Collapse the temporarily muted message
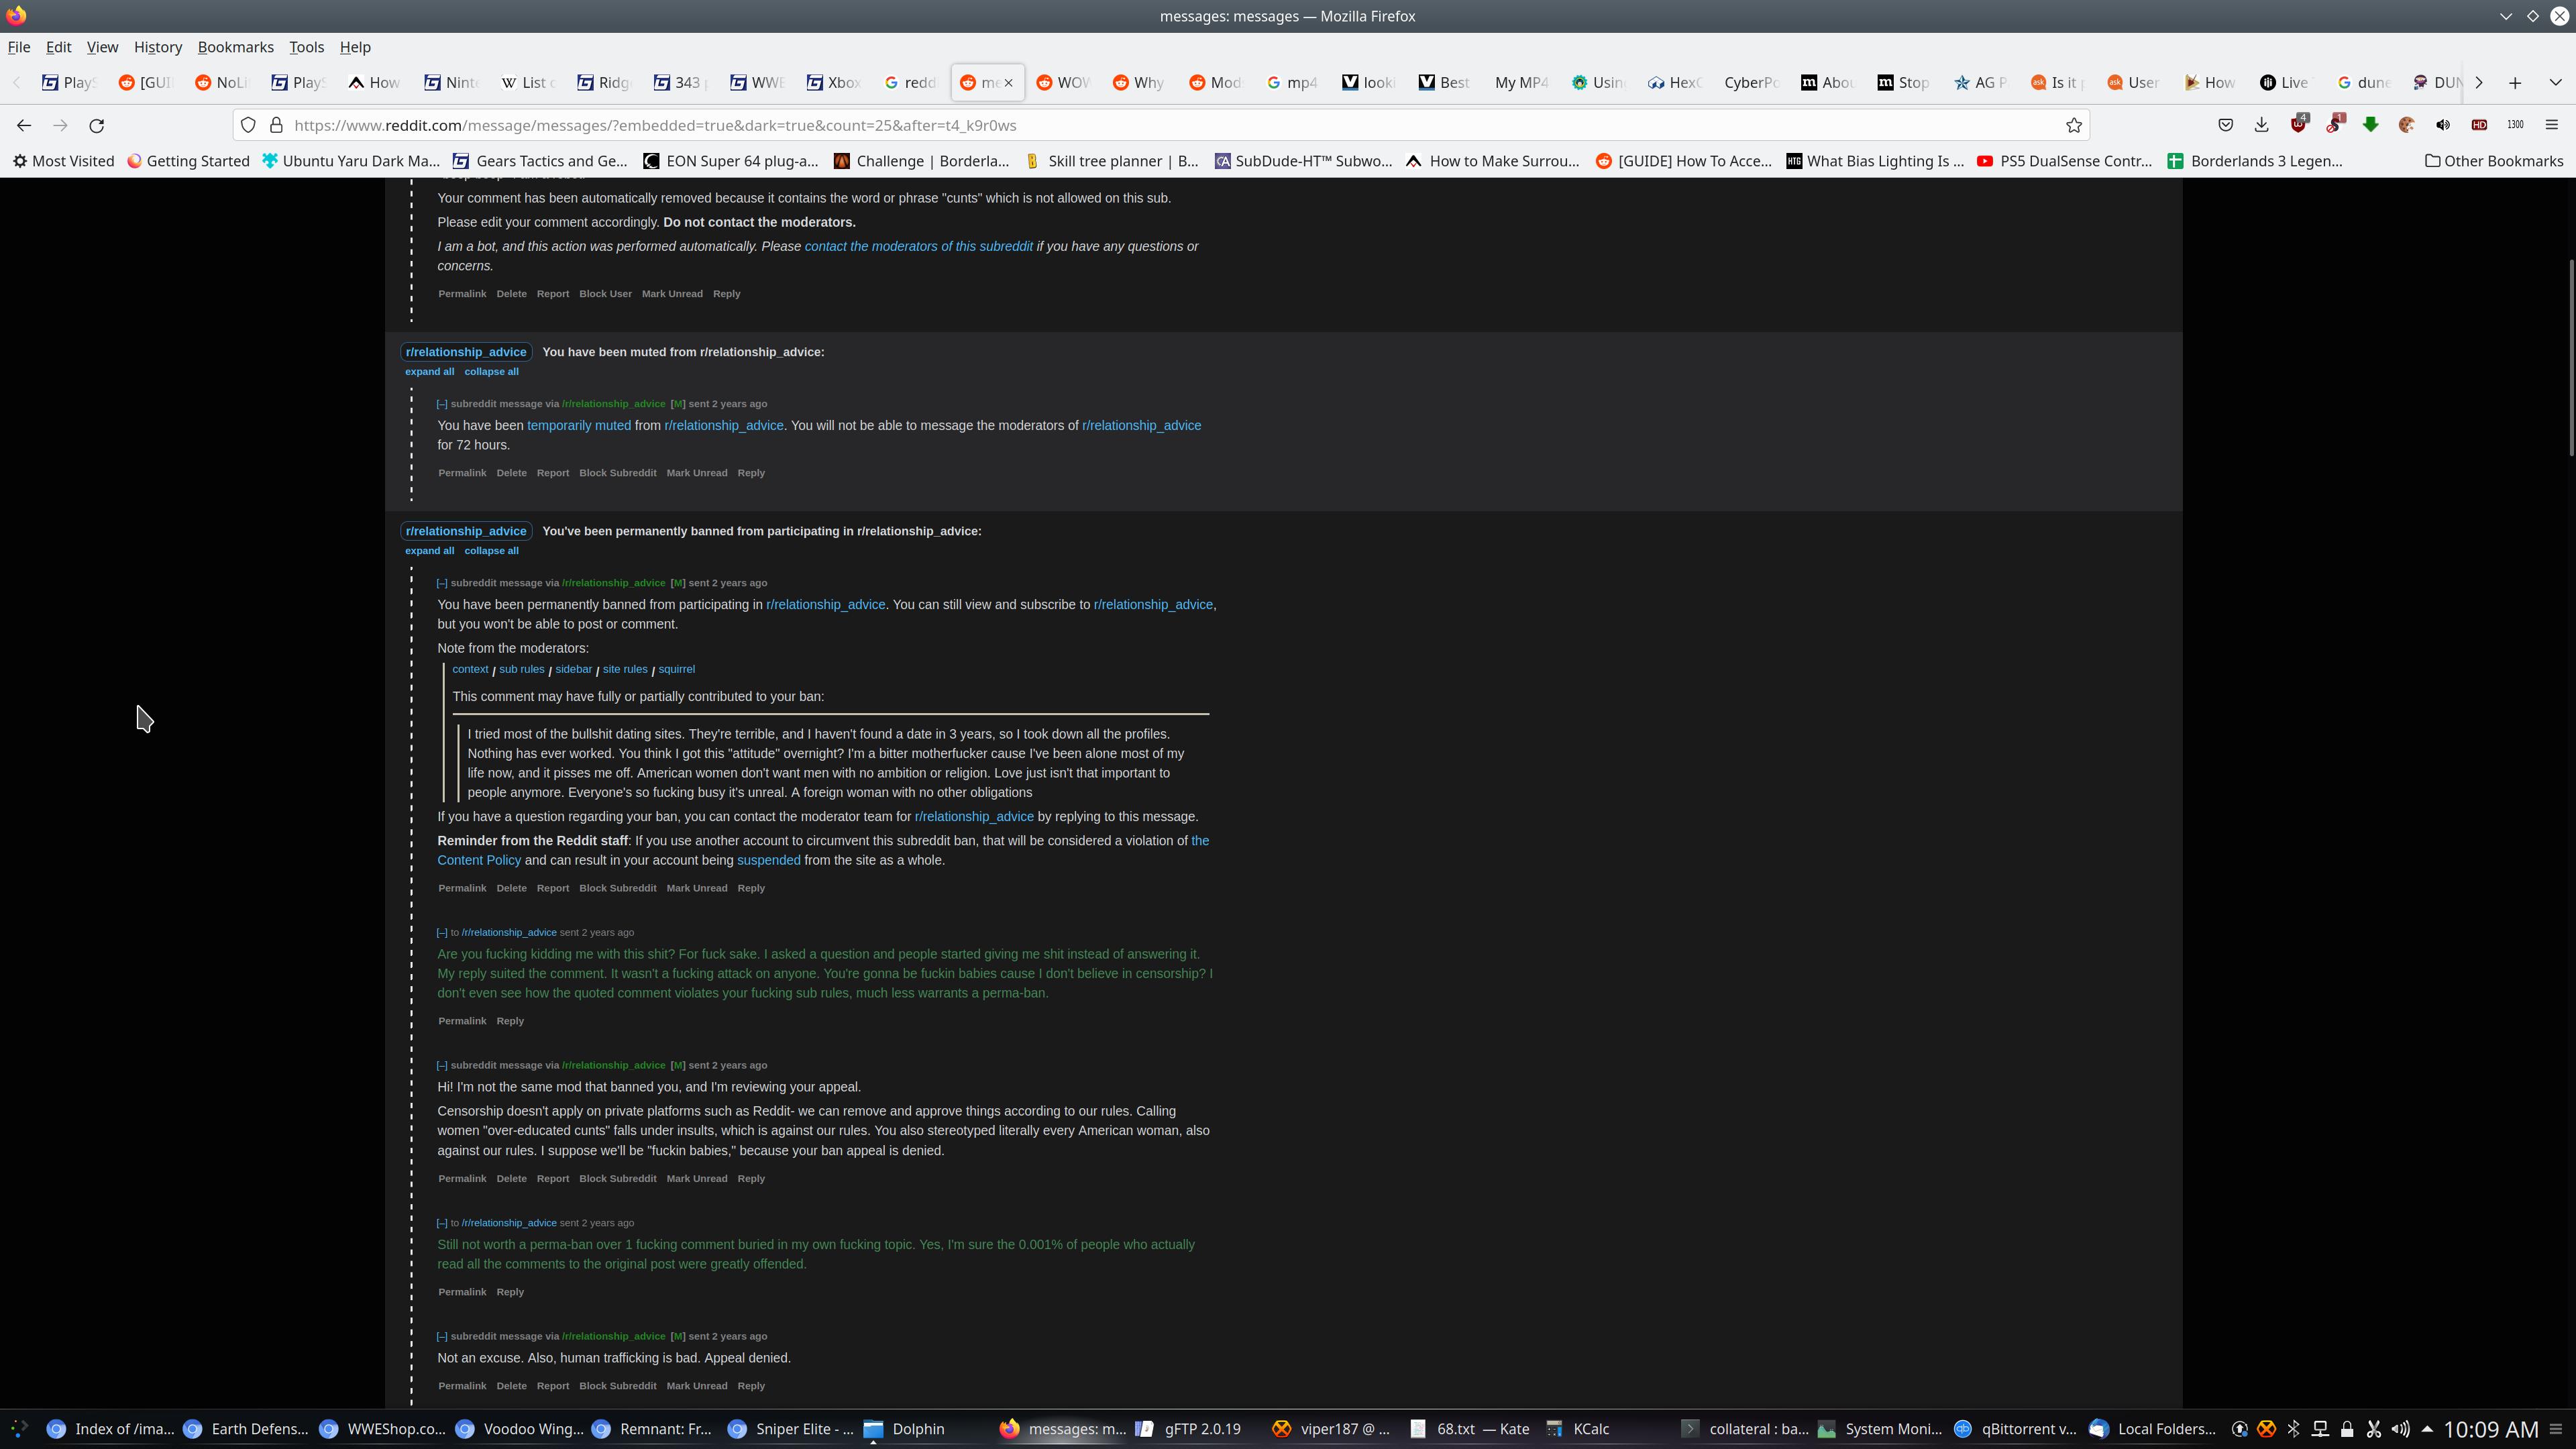This screenshot has height=1449, width=2576. tap(442, 404)
